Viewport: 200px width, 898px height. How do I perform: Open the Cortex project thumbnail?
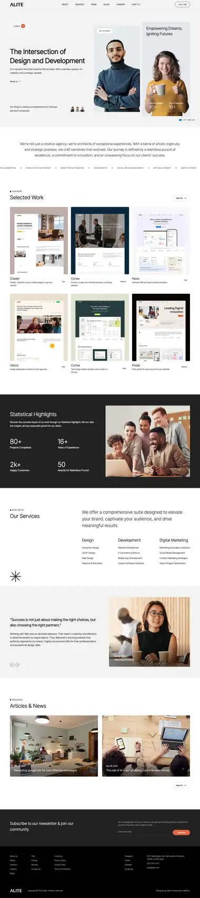100,327
